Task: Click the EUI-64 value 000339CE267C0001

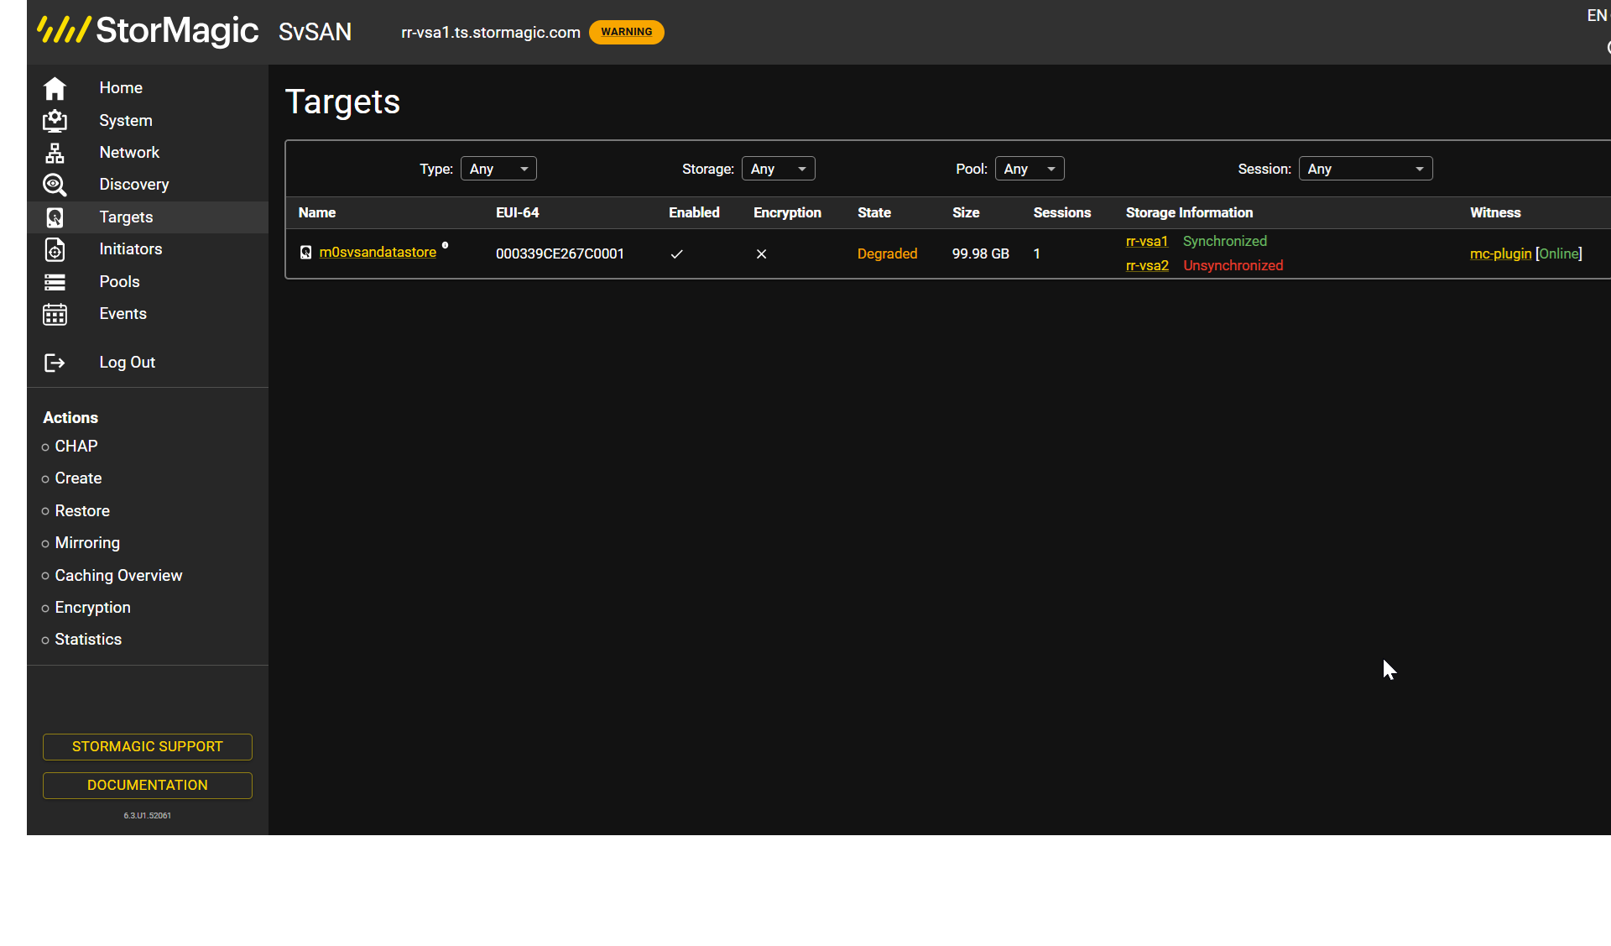Action: (560, 254)
